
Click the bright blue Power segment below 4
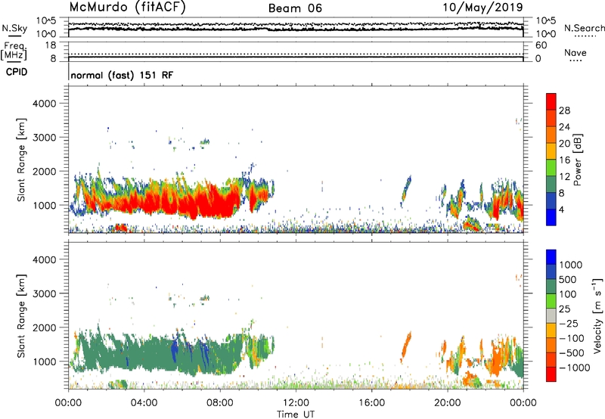[551, 217]
